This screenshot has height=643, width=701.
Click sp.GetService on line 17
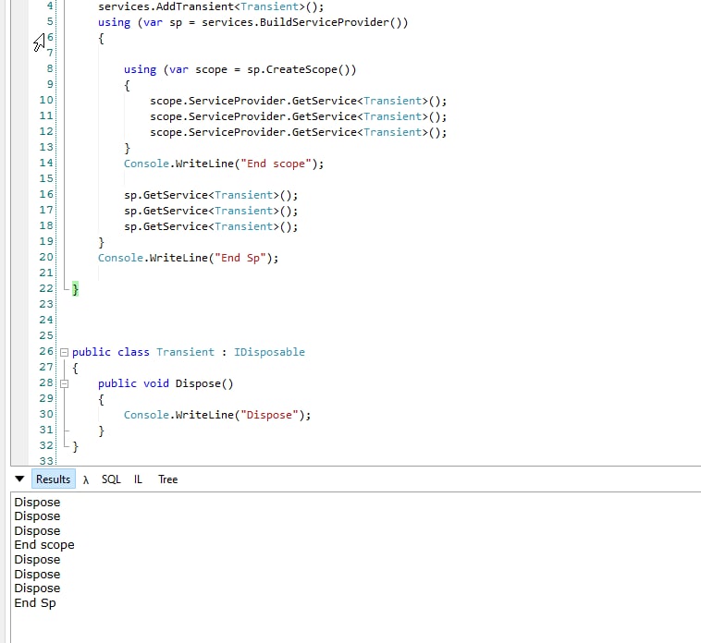[211, 211]
